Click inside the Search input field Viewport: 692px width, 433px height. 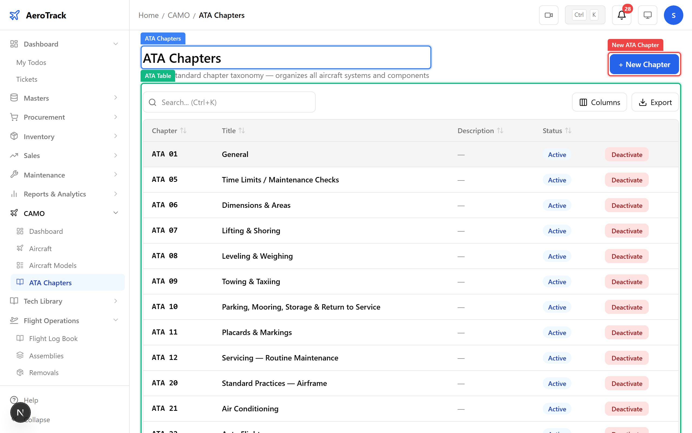pyautogui.click(x=229, y=102)
